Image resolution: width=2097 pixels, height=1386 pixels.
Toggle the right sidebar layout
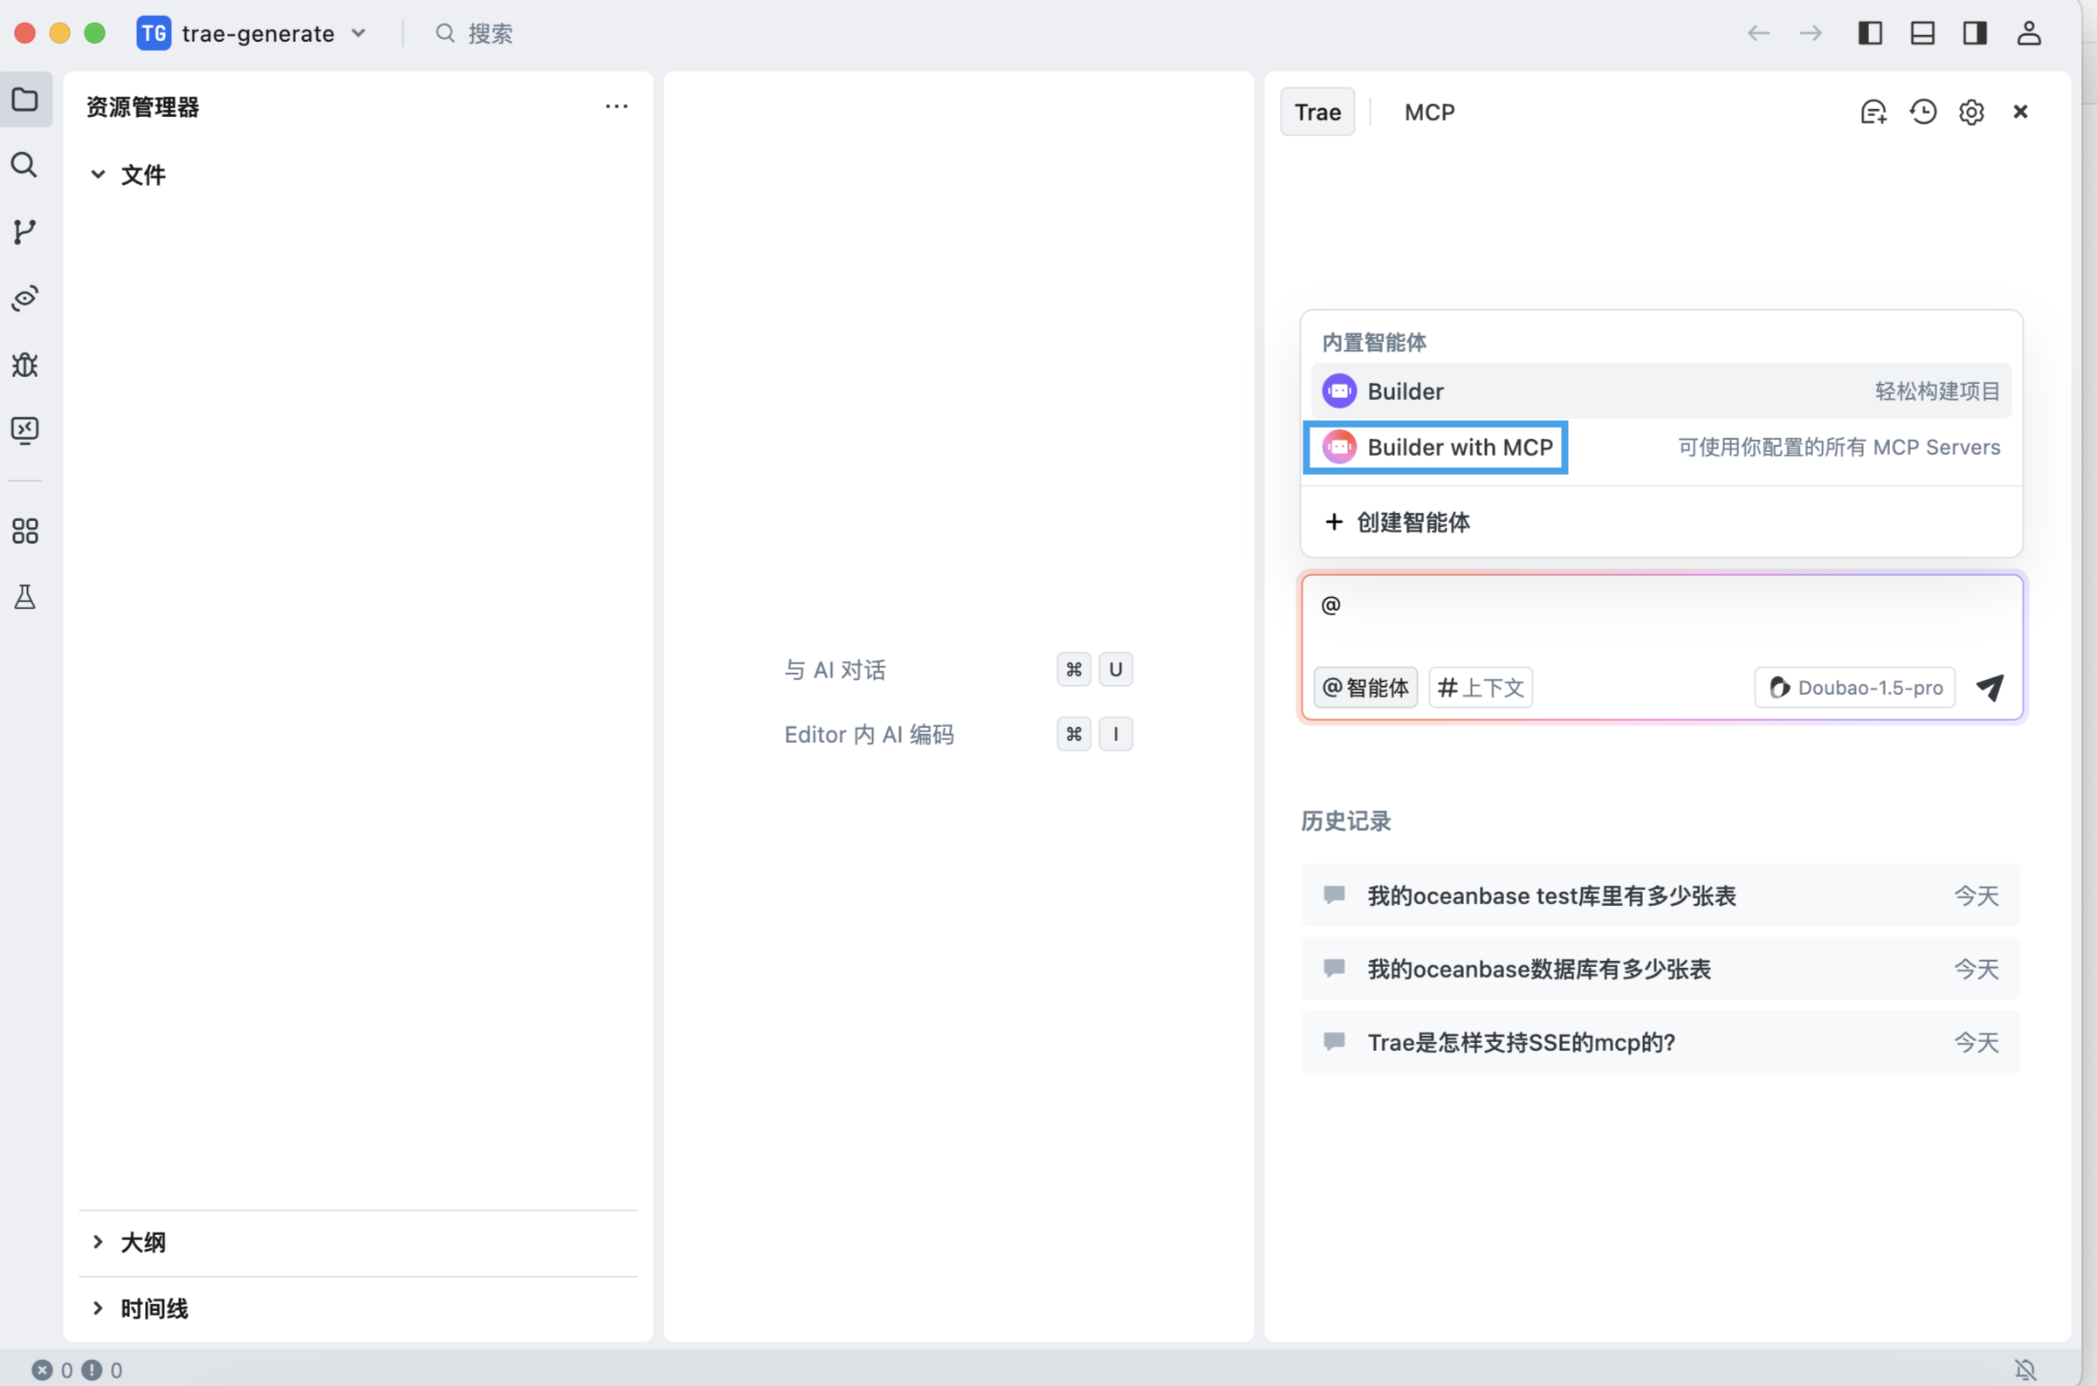[1974, 33]
